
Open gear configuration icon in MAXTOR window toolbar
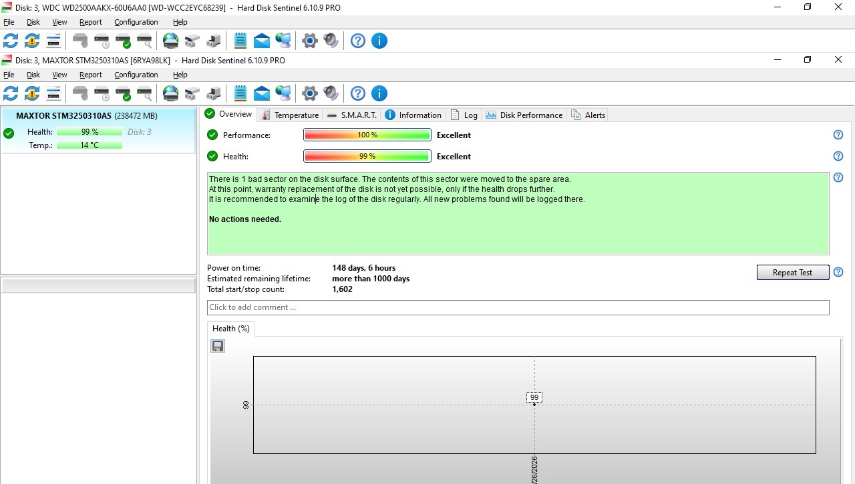(x=309, y=93)
